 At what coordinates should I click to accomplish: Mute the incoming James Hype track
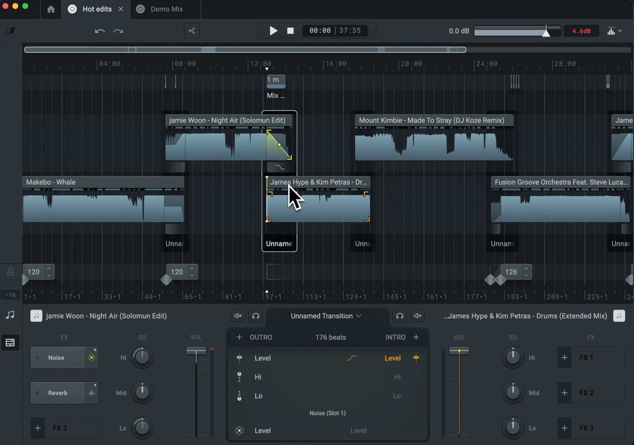(418, 316)
